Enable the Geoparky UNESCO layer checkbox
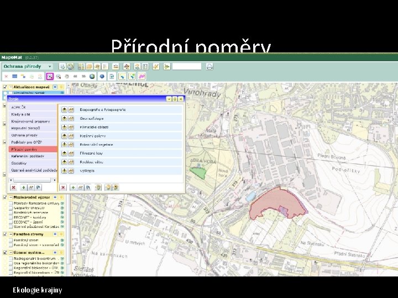Image resolution: width=398 pixels, height=298 pixels. tap(11, 208)
